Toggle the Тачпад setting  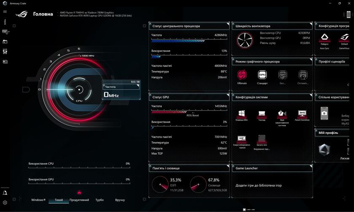262,114
